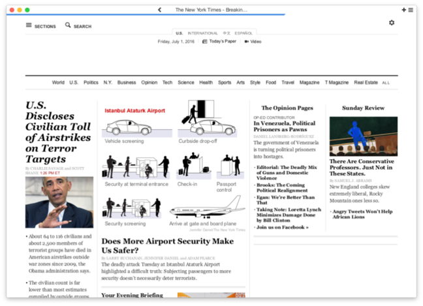Open the World section
The height and width of the screenshot is (306, 423).
pos(58,82)
